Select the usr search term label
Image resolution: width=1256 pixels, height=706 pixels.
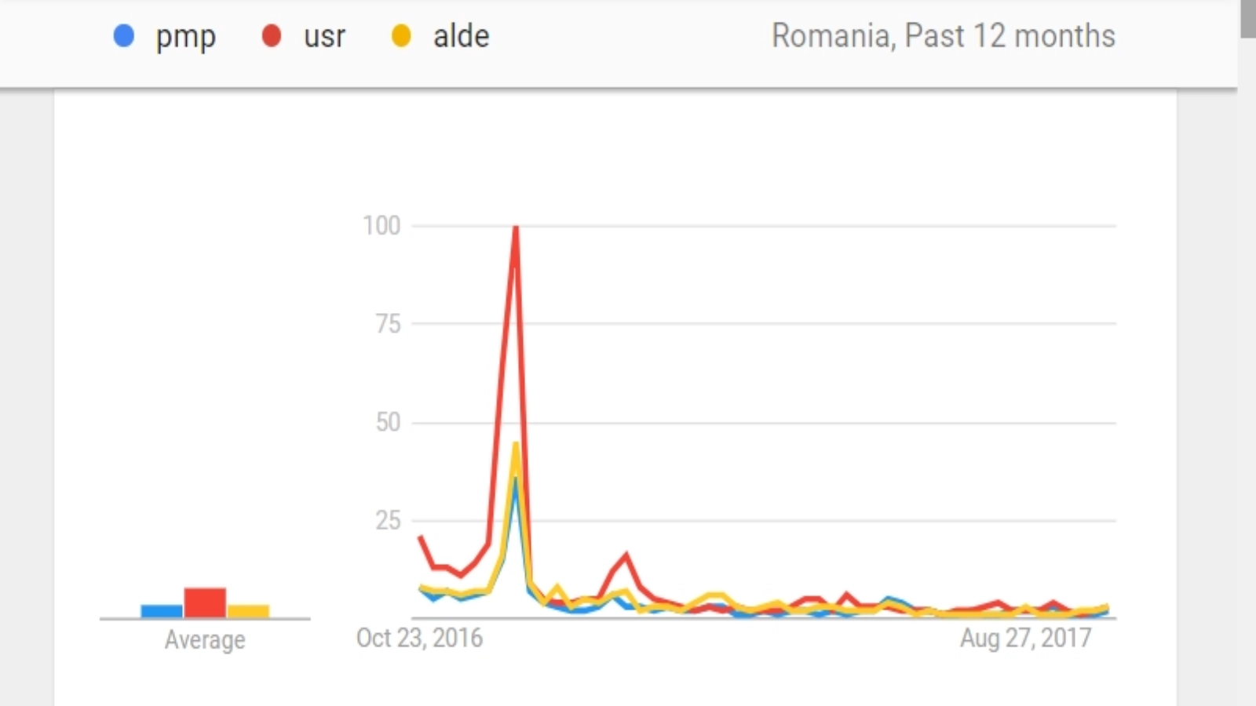point(324,36)
